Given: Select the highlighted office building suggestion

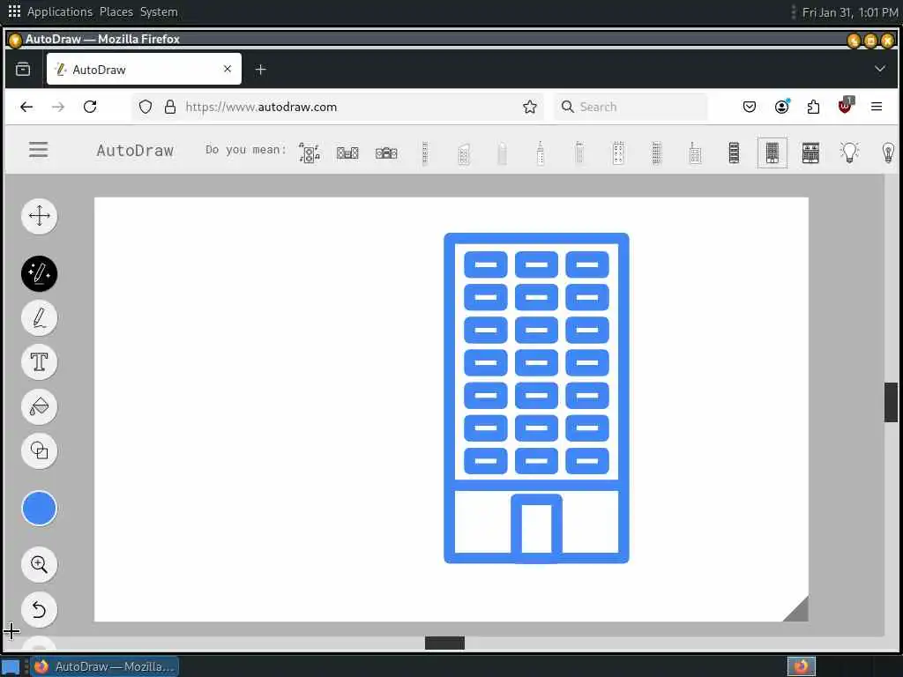Looking at the screenshot, I should pos(772,153).
